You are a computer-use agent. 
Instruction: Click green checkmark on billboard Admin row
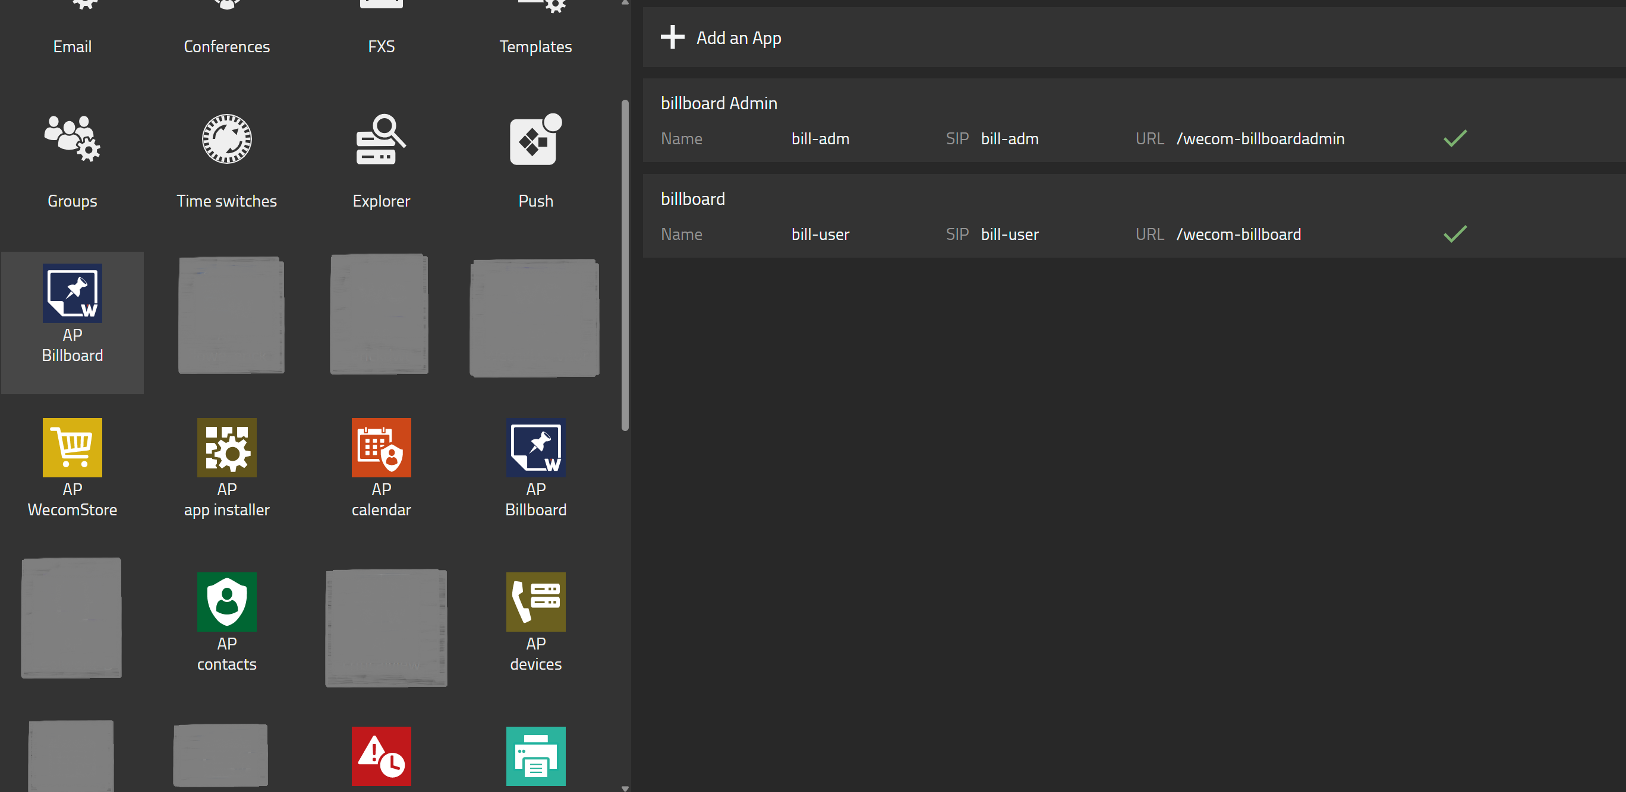[1454, 138]
